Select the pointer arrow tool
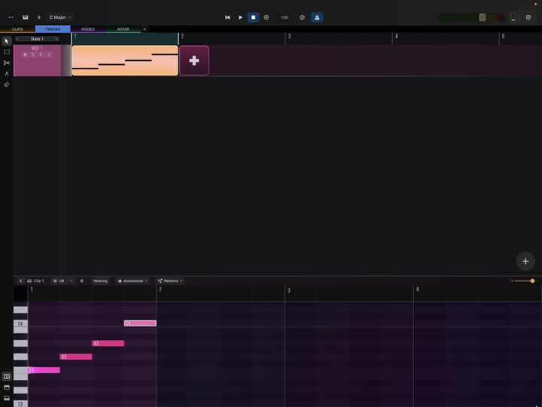This screenshot has height=407, width=542. [x=7, y=41]
